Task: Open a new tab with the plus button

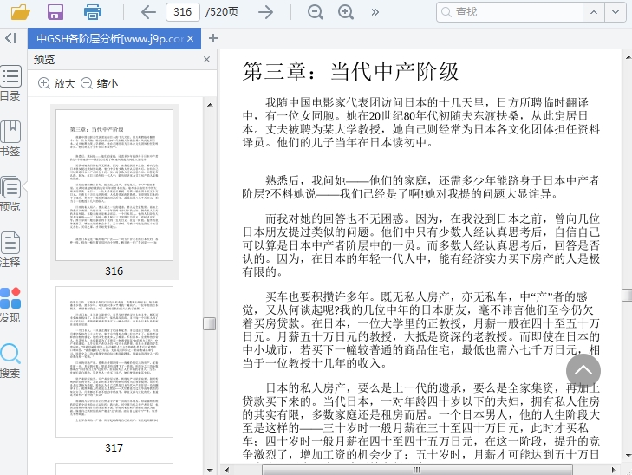Action: click(x=213, y=39)
